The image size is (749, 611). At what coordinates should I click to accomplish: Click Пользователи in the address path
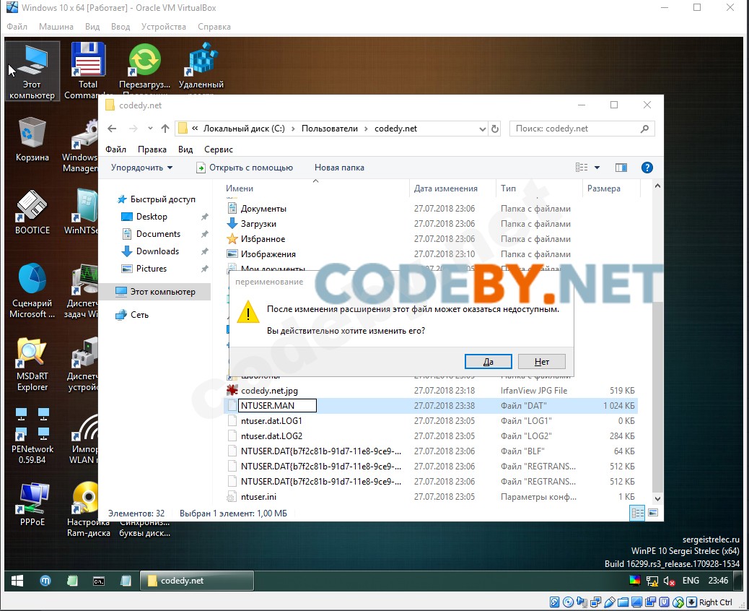point(330,128)
